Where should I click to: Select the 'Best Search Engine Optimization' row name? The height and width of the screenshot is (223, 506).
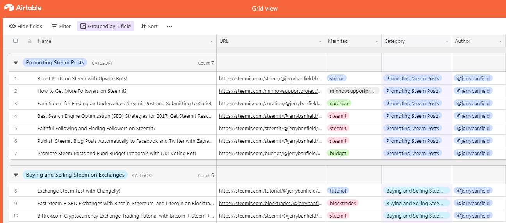tap(125, 116)
